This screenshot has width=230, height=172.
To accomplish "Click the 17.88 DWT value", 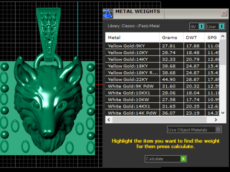I will pos(193,46).
